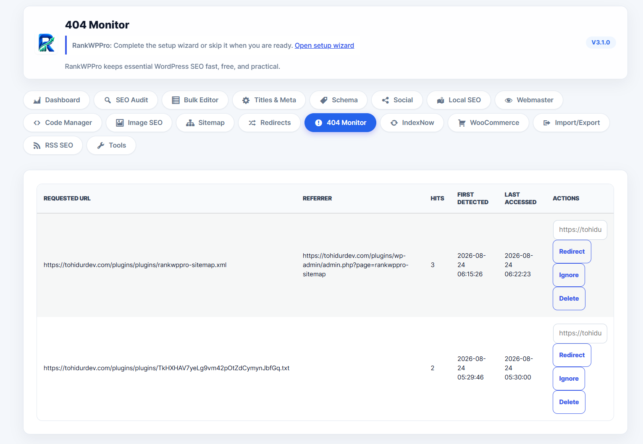Click the V3.1.0 version badge

[x=601, y=42]
